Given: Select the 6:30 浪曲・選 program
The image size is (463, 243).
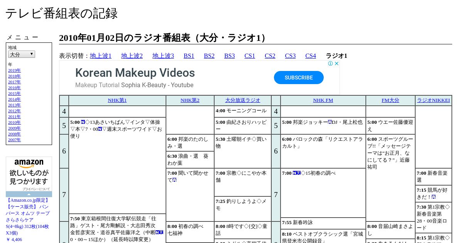Looking at the screenshot, I should (190, 160).
